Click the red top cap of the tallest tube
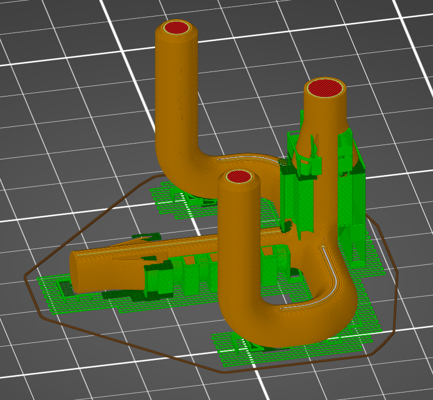433x400 pixels. click(x=176, y=27)
